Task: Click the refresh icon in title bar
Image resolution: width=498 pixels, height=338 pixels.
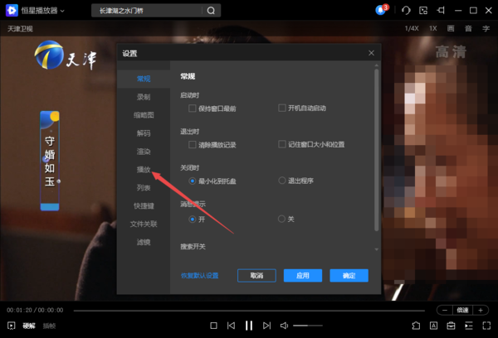Action: pos(406,10)
